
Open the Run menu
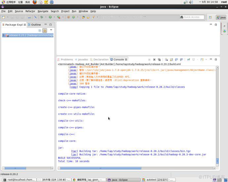74,11
